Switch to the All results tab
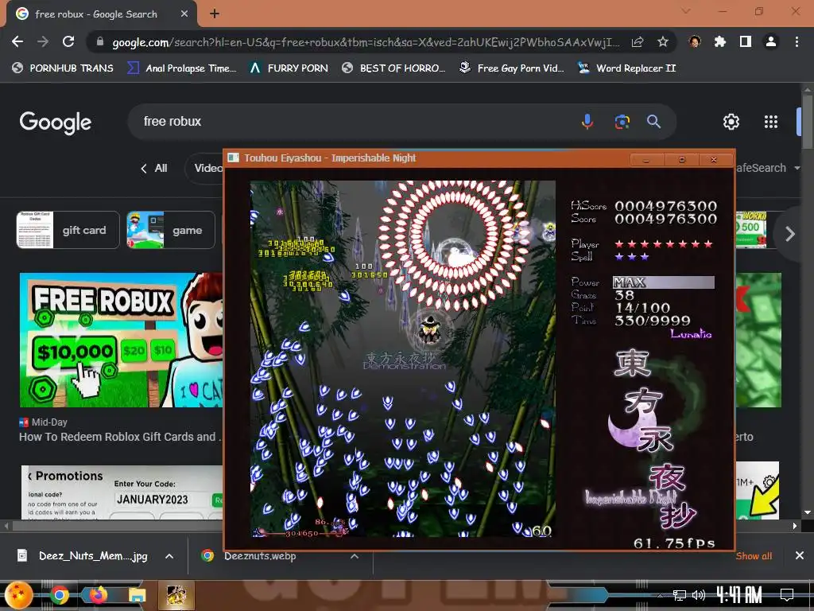Image resolution: width=814 pixels, height=611 pixels. click(x=153, y=168)
